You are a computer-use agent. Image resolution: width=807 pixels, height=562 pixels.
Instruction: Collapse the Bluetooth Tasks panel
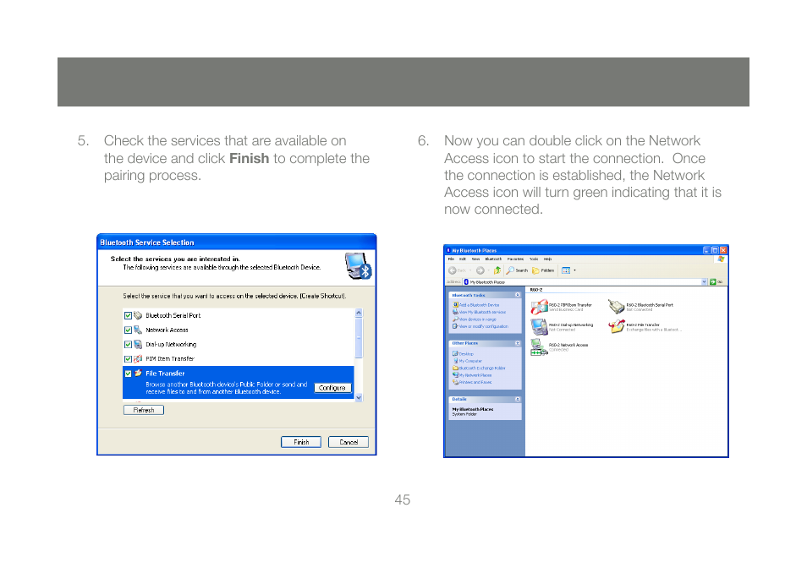tap(517, 295)
